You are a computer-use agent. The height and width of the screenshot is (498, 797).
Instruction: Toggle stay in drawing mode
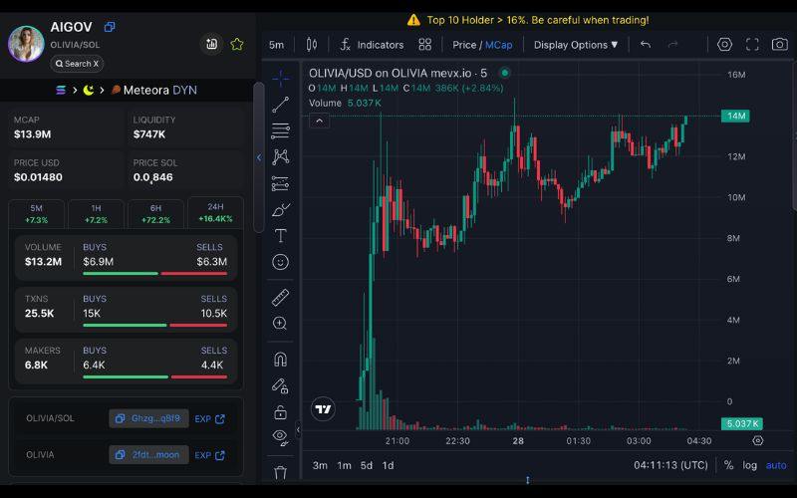[281, 385]
